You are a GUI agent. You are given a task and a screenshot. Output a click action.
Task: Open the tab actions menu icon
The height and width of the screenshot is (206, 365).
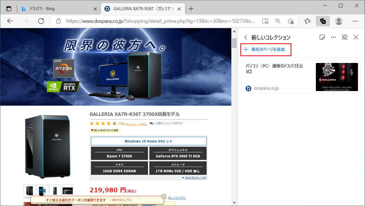pos(9,9)
